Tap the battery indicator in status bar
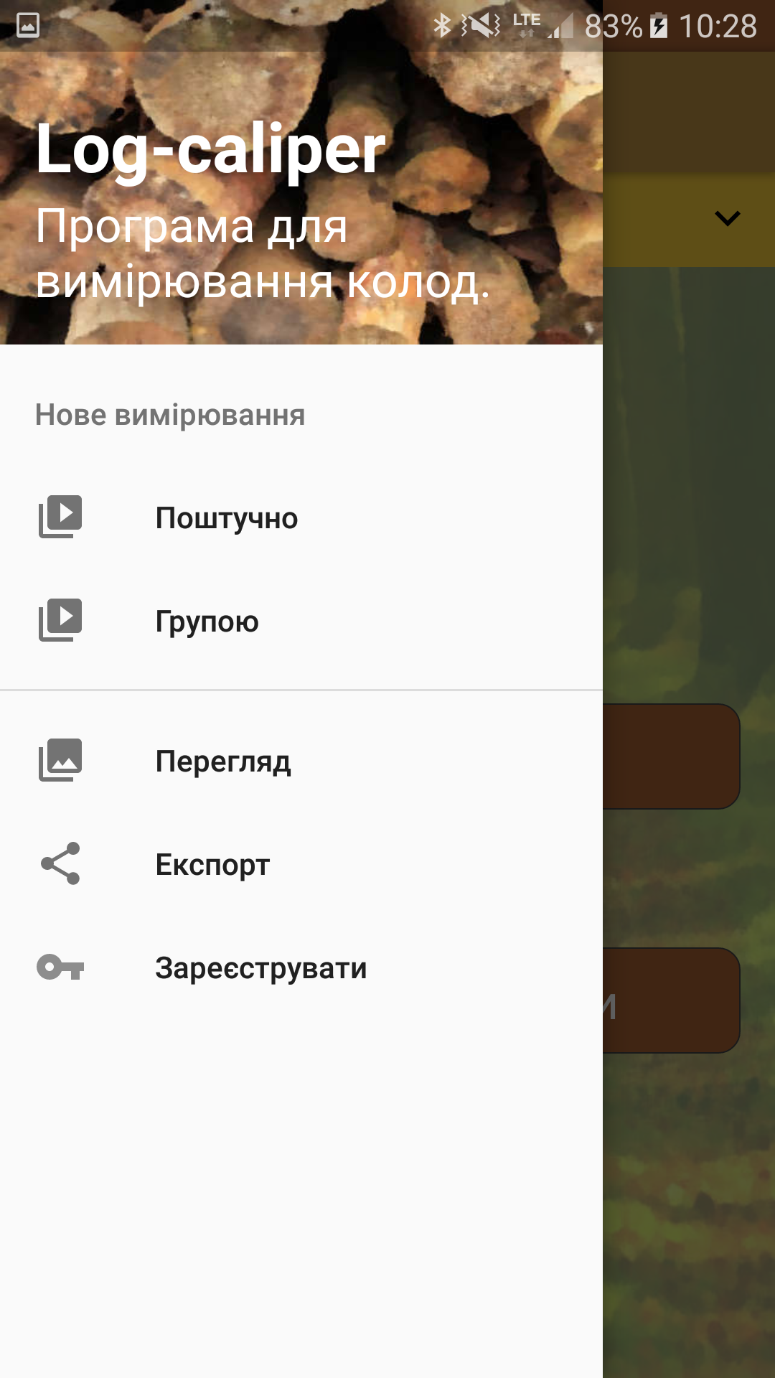The width and height of the screenshot is (775, 1378). 659,27
